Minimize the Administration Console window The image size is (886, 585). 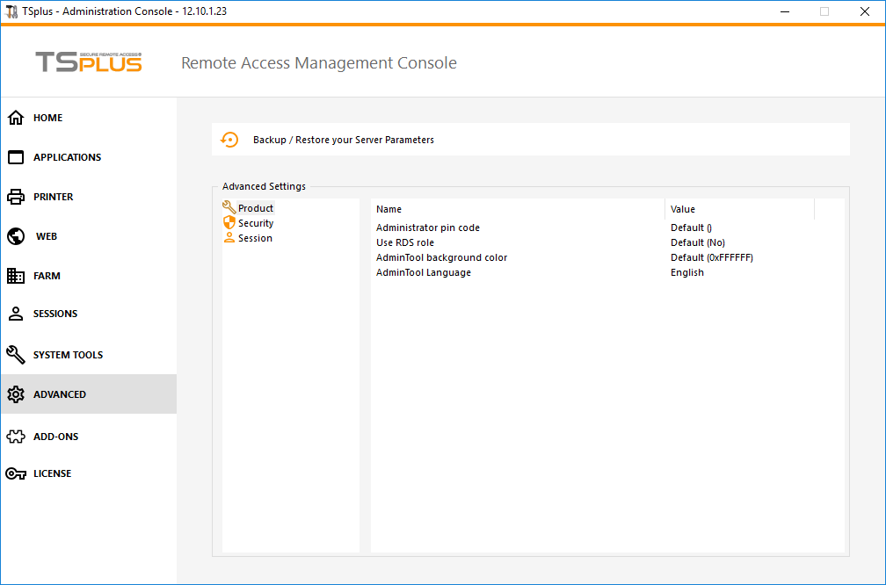click(x=785, y=11)
